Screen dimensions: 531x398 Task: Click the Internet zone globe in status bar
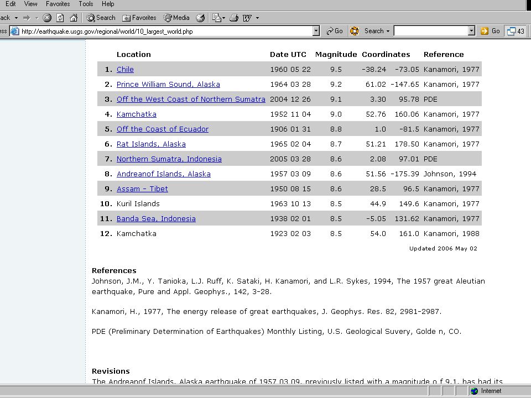coord(474,391)
